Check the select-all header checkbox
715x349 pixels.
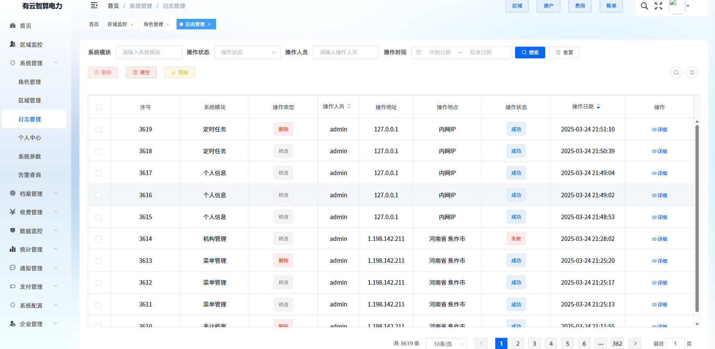coord(99,107)
